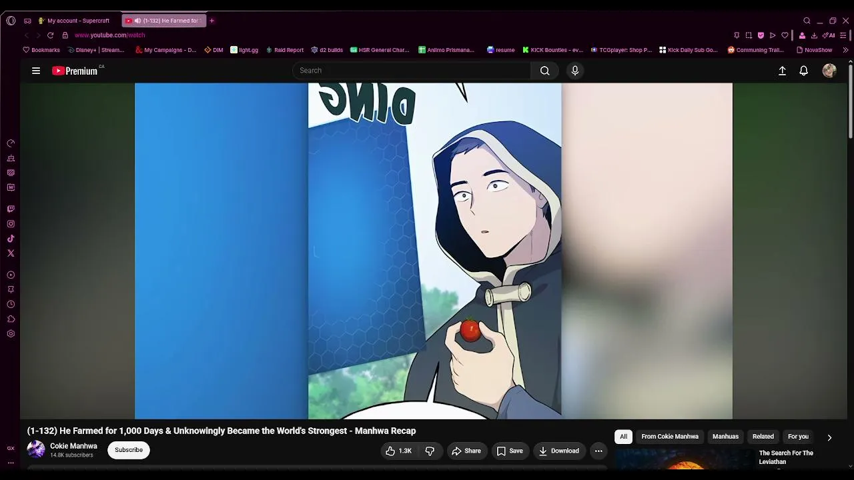
Task: Select the 'For you' chip
Action: point(798,437)
